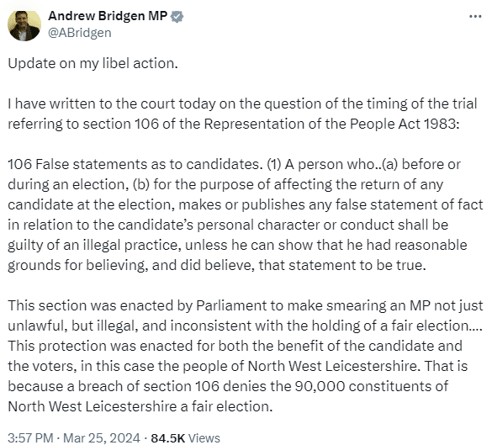The image size is (492, 445).
Task: Open the @ABridgen handle link
Action: click(80, 33)
